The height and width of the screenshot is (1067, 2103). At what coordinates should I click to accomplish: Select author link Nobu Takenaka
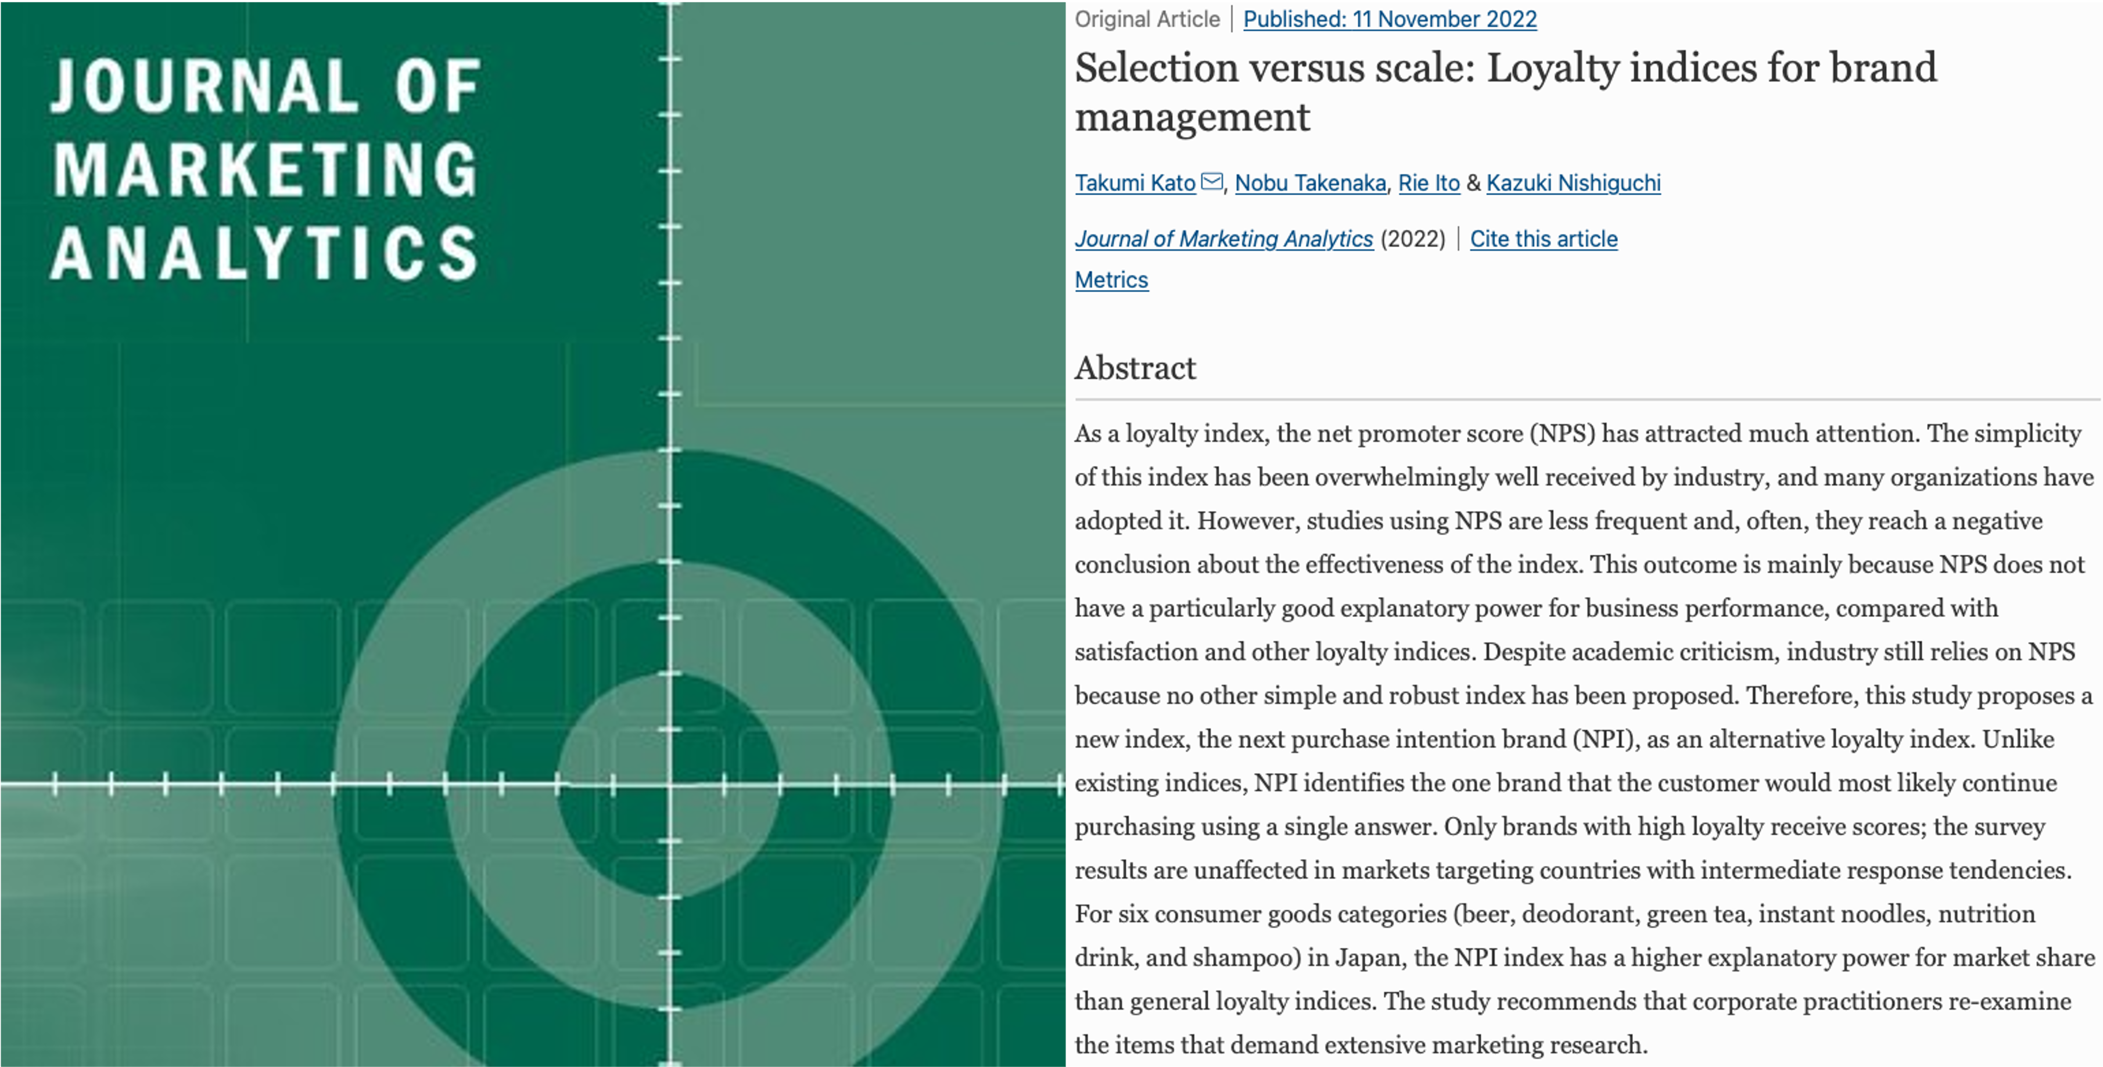tap(1310, 183)
